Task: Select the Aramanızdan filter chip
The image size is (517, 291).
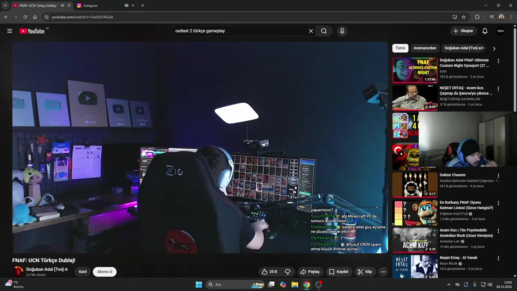Action: click(425, 48)
